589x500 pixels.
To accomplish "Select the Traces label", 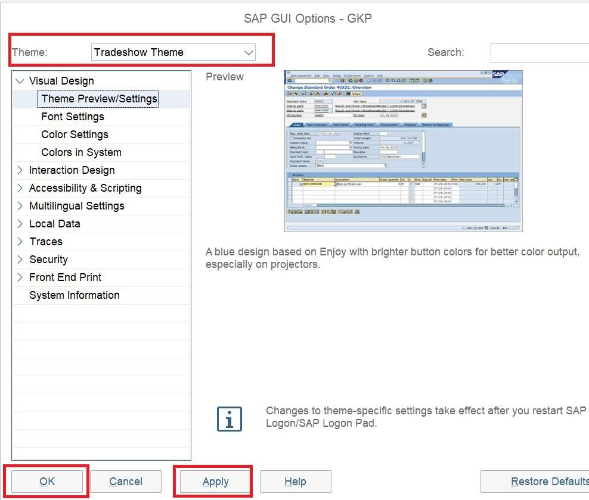I will click(46, 242).
